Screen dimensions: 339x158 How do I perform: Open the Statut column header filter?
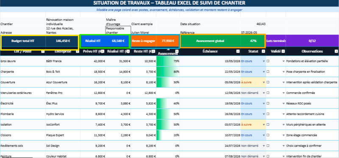(263, 51)
